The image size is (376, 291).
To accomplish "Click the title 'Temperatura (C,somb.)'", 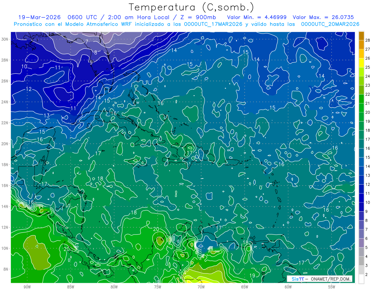I will tap(191, 7).
